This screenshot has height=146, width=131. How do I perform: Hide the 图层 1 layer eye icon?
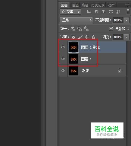click(x=63, y=59)
